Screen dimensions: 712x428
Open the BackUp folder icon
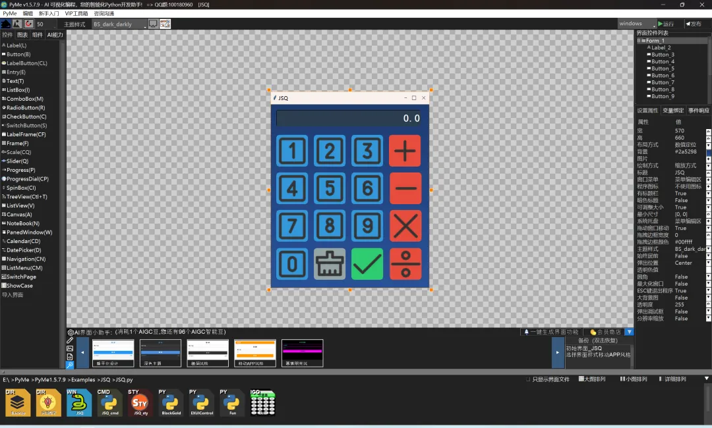click(18, 402)
